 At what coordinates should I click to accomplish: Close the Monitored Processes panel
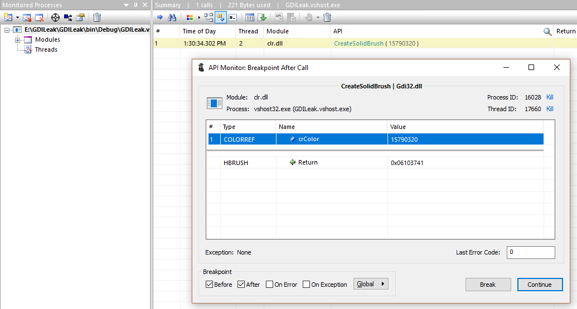[145, 5]
